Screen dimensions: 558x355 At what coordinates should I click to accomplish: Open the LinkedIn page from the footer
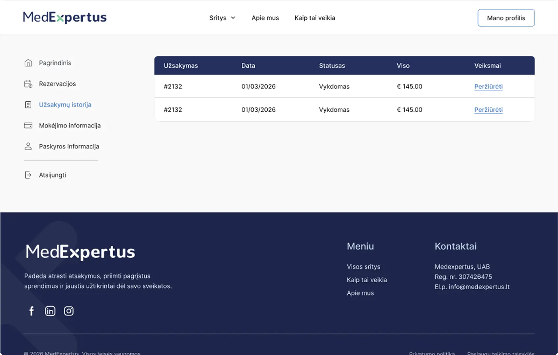tap(50, 311)
